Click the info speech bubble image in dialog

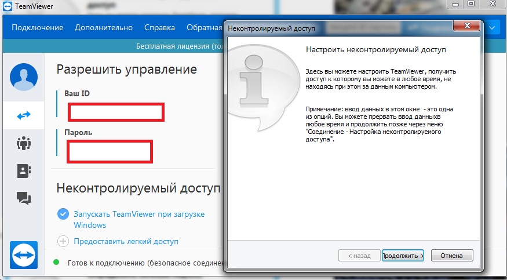click(262, 88)
